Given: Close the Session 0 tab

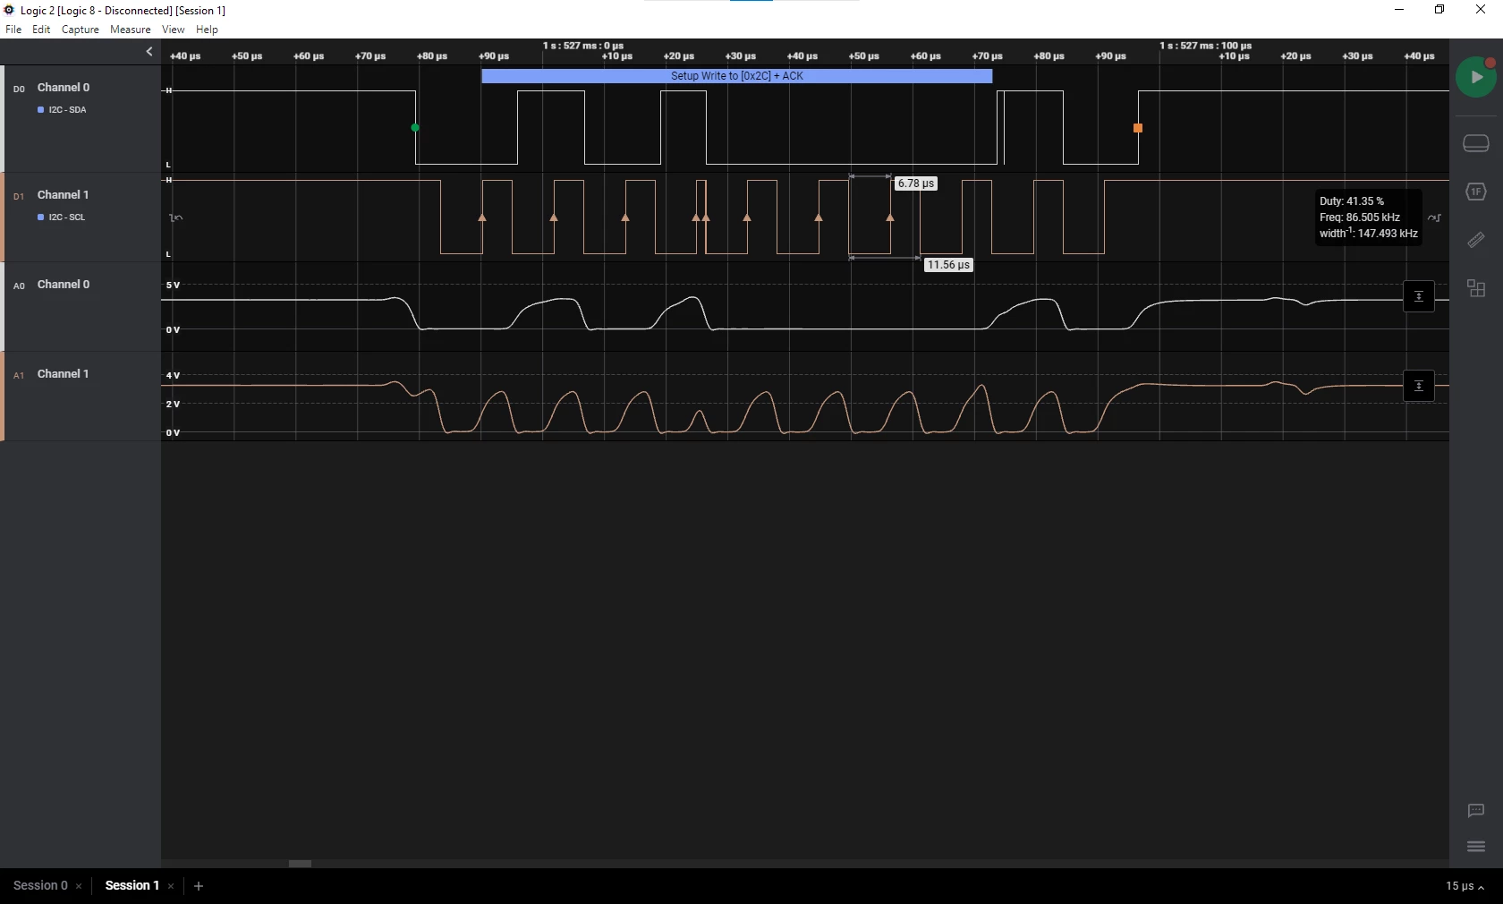Looking at the screenshot, I should tap(79, 886).
